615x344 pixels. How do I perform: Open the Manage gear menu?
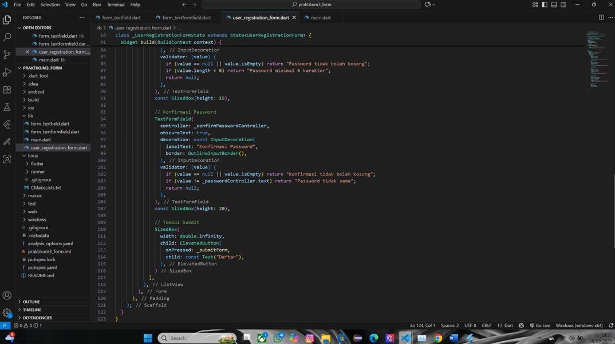click(x=7, y=313)
